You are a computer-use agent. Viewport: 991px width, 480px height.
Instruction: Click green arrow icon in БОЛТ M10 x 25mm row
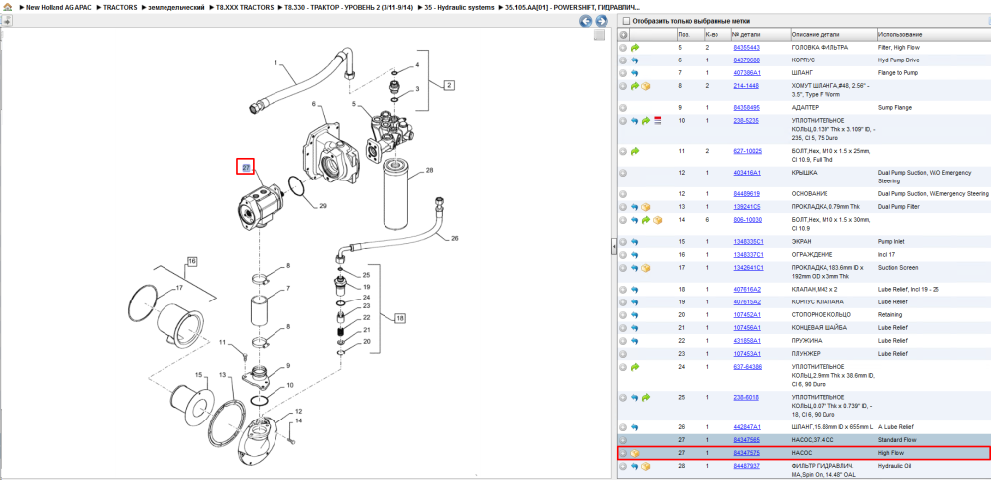click(635, 151)
